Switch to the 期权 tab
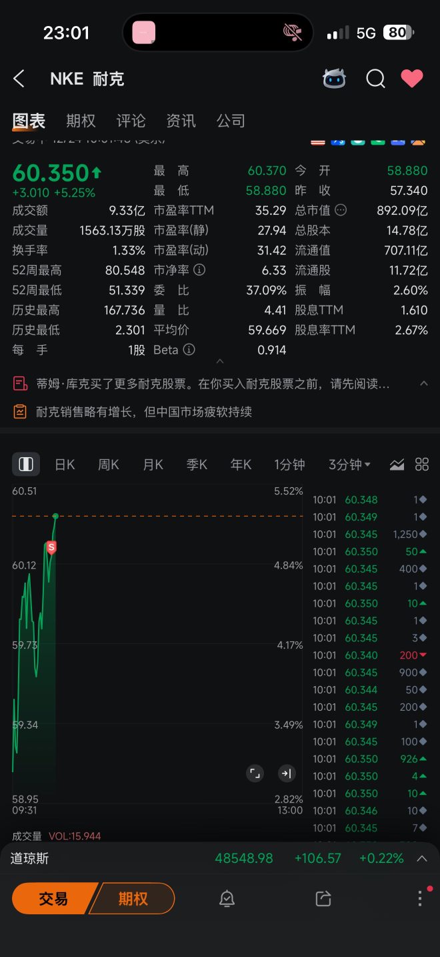The height and width of the screenshot is (957, 440). pyautogui.click(x=81, y=121)
